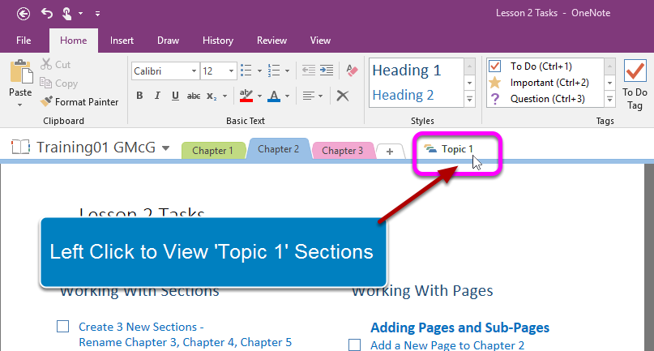Viewport: 654px width, 351px height.
Task: Expand the Styles gallery more arrow
Action: pyautogui.click(x=470, y=100)
